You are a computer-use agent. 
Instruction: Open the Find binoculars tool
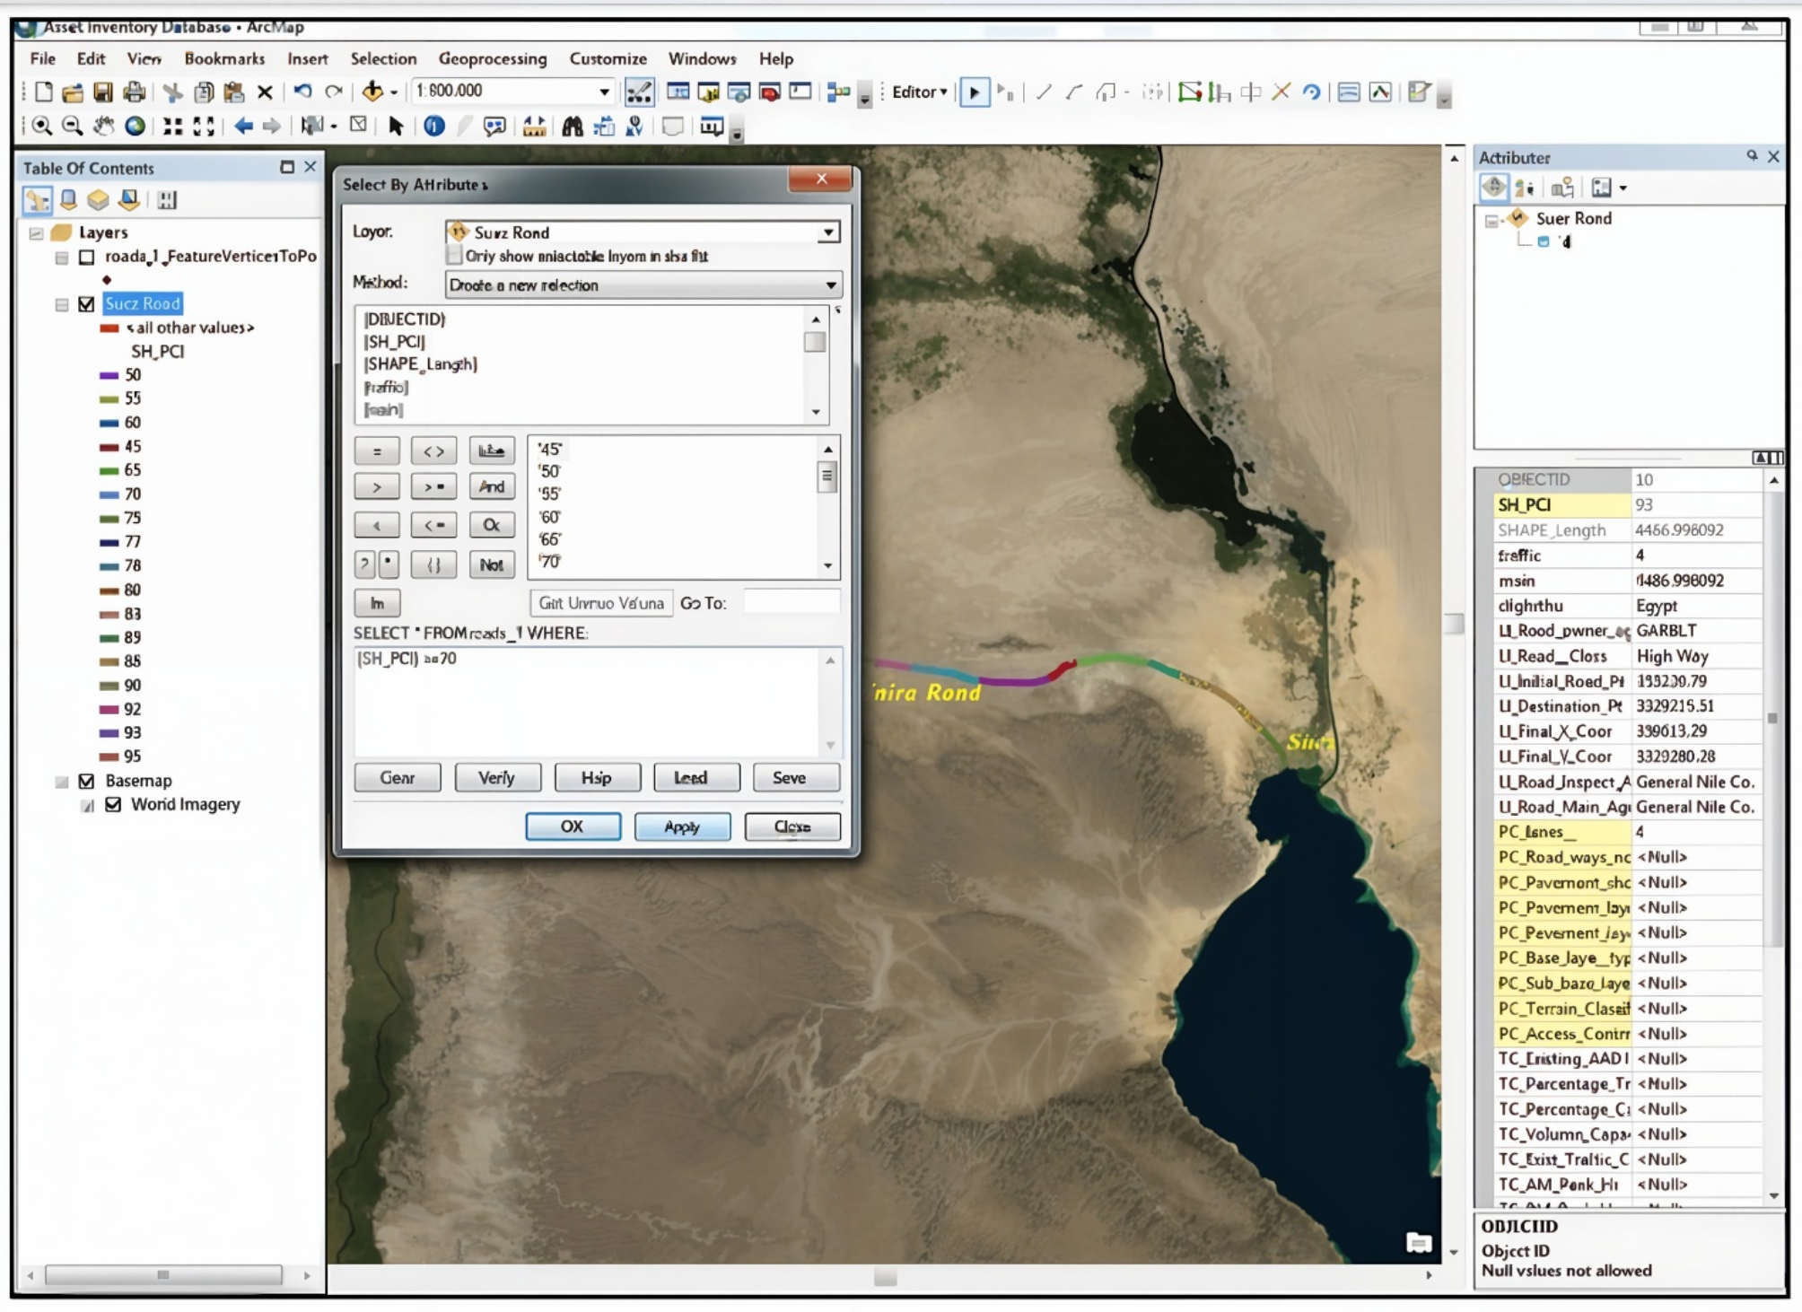point(572,127)
